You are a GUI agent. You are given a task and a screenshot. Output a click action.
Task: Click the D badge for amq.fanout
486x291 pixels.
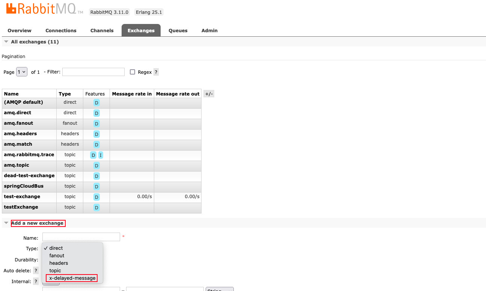click(96, 124)
